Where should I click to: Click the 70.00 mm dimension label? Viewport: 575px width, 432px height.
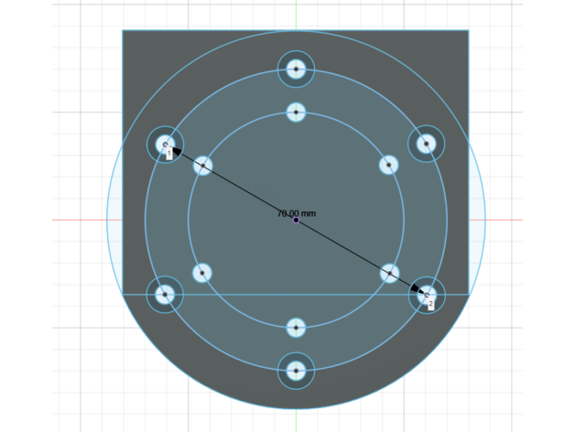[296, 213]
